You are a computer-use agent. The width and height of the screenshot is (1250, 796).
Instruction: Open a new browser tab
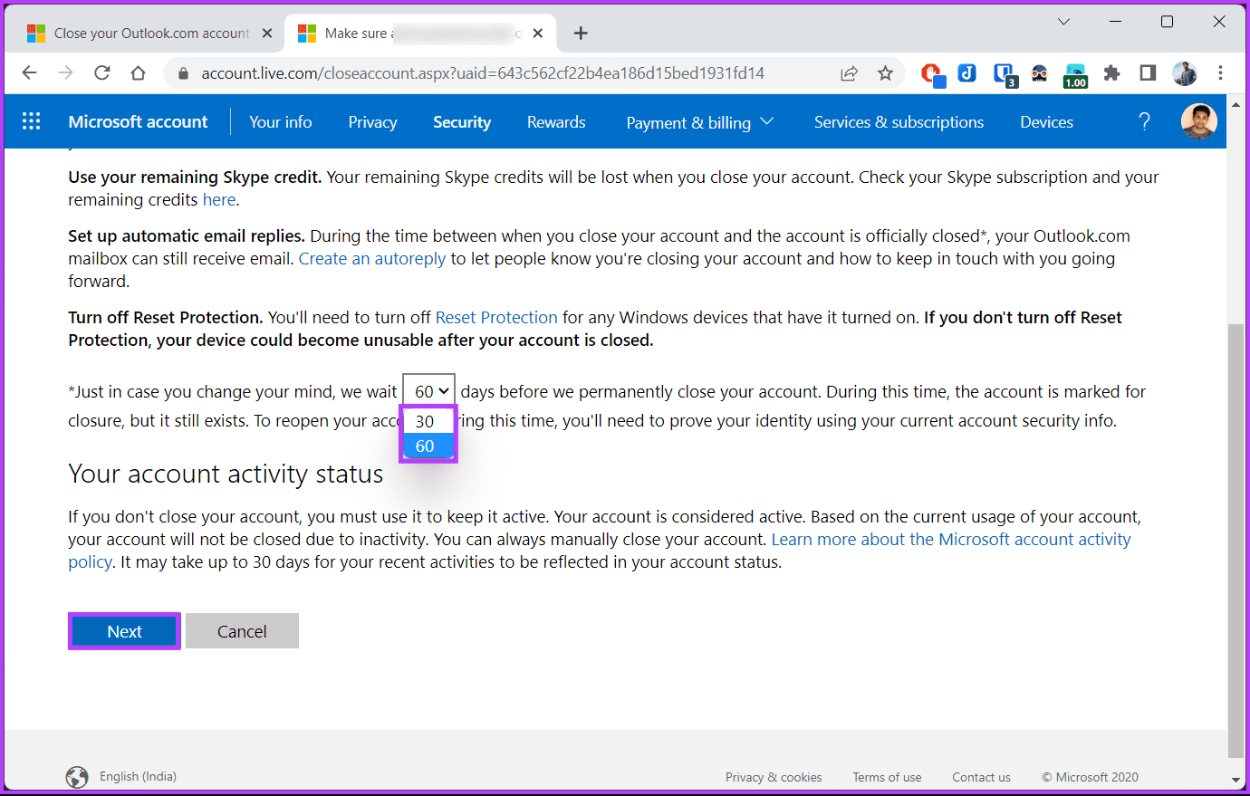(581, 34)
